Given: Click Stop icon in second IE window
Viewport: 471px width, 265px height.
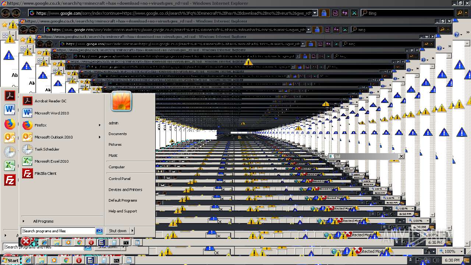Looking at the screenshot, I should pos(345,29).
